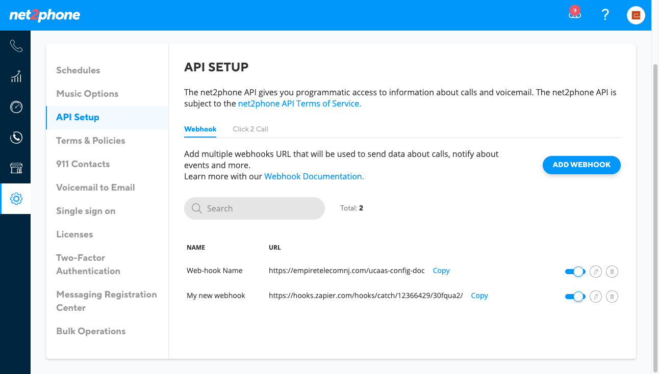The image size is (659, 374).
Task: Click the hooks.zapier.com URL text
Action: pyautogui.click(x=366, y=296)
